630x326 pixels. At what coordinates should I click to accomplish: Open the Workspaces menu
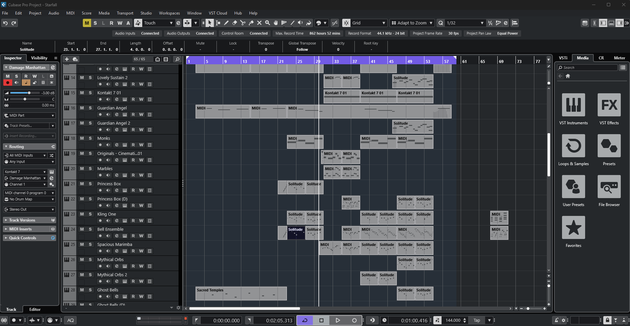(x=169, y=13)
